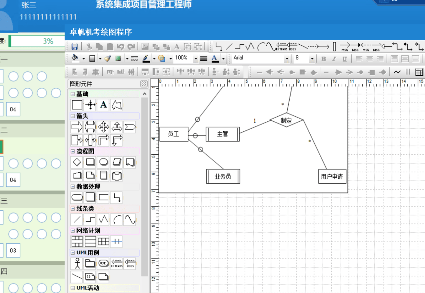Select first radio option in section 三
The height and width of the screenshot is (293, 425).
(13, 218)
